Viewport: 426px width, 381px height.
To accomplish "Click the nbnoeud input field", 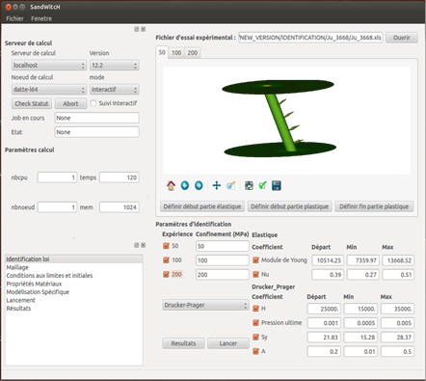I will coord(57,207).
